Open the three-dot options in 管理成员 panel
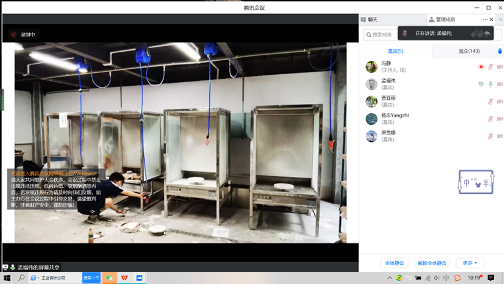 485,19
